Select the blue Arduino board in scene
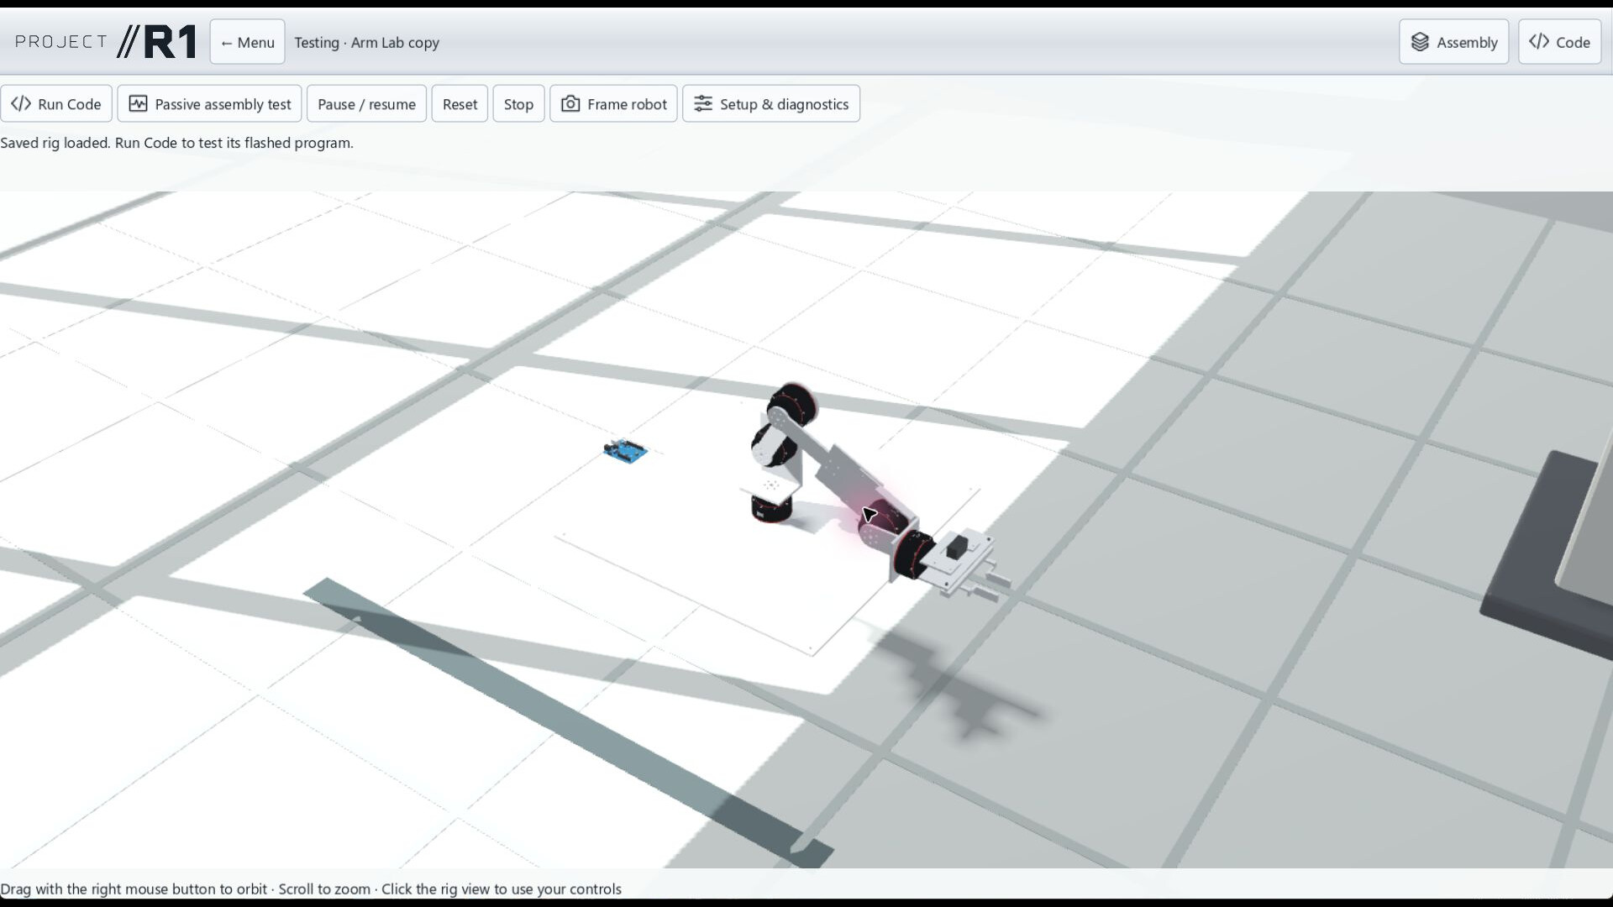The height and width of the screenshot is (907, 1613). (625, 452)
